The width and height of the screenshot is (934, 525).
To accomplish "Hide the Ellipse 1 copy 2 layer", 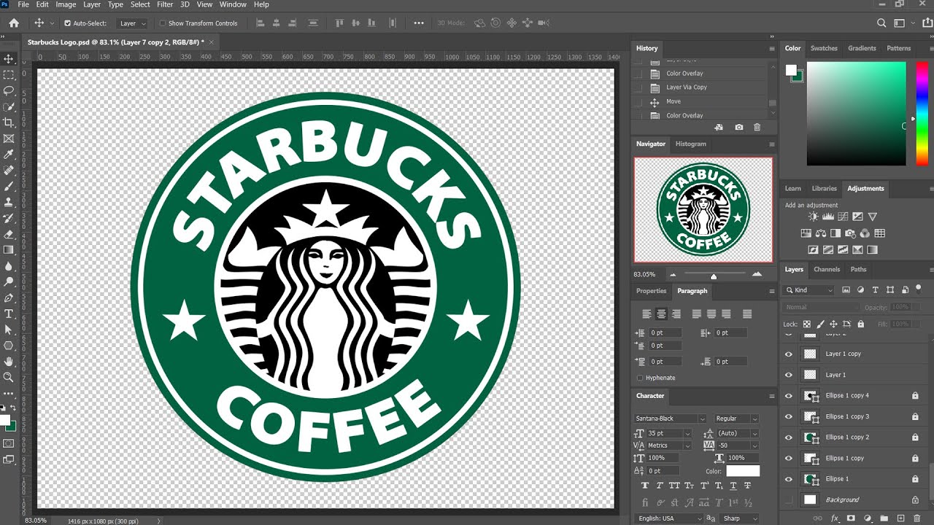I will click(788, 437).
